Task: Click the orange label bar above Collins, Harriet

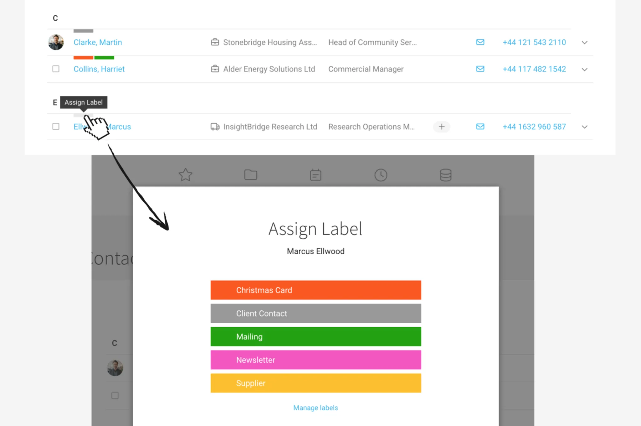Action: [83, 58]
